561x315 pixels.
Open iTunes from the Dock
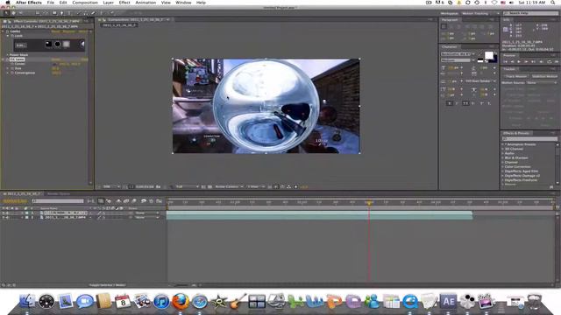tap(161, 301)
